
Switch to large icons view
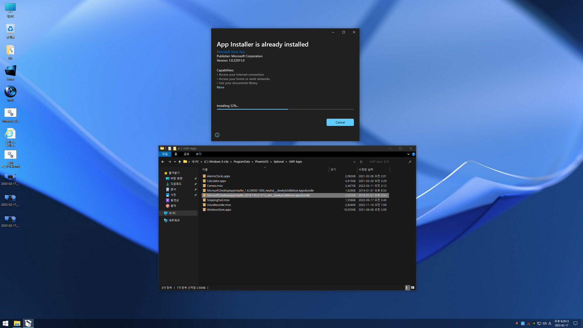(413, 288)
